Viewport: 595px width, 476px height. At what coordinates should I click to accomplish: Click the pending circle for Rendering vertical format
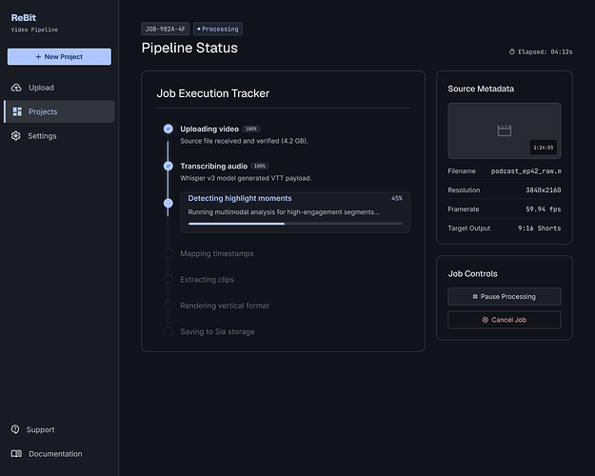click(x=169, y=306)
